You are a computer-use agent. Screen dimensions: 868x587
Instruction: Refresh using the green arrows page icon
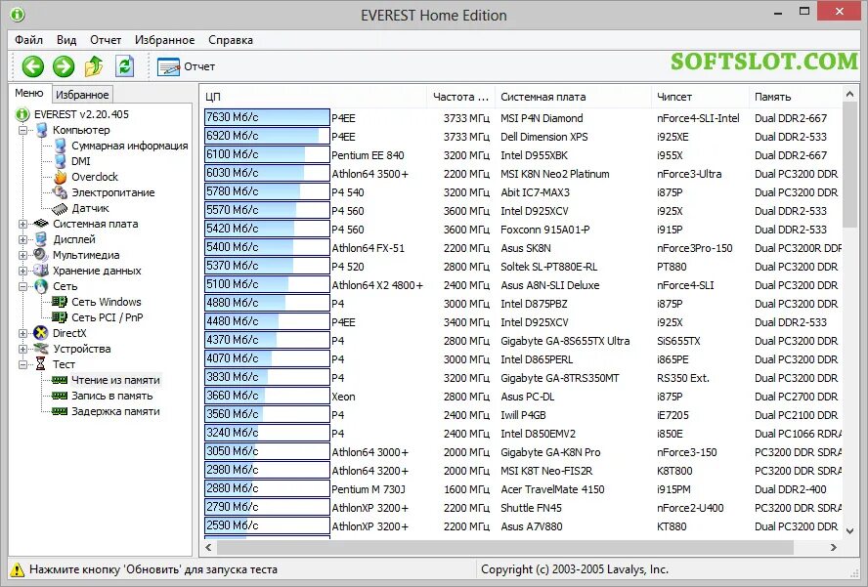tap(124, 66)
